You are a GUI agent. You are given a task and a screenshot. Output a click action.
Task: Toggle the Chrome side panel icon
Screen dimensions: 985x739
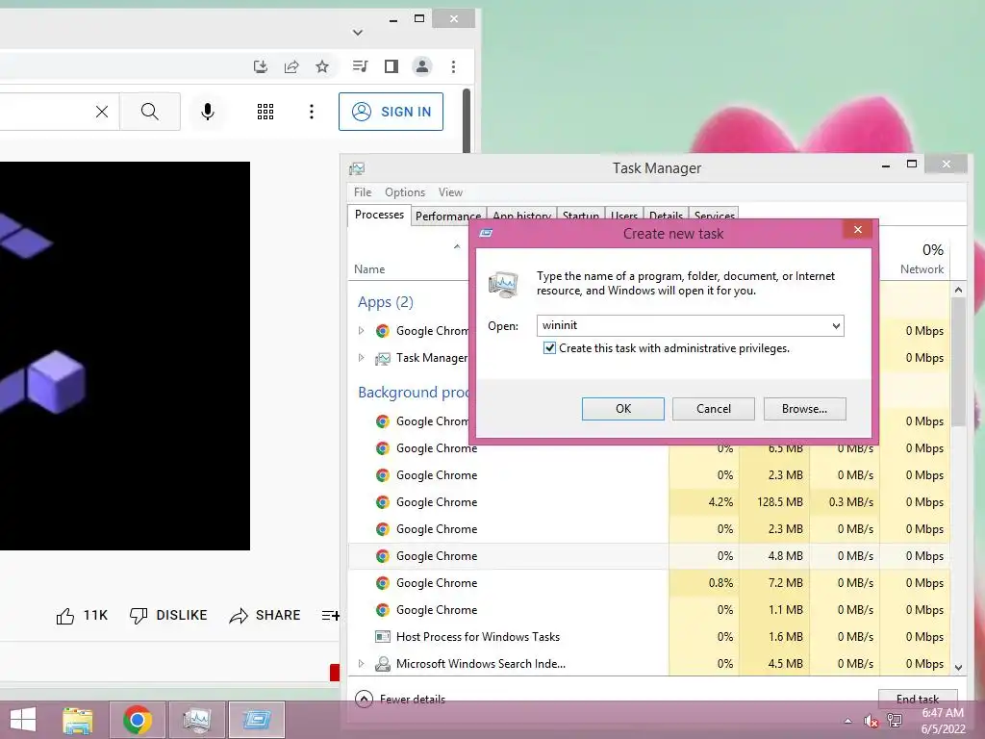391,66
